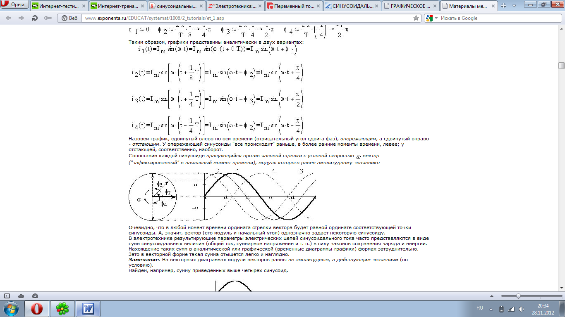Close the Материалы ме... tab

493,6
